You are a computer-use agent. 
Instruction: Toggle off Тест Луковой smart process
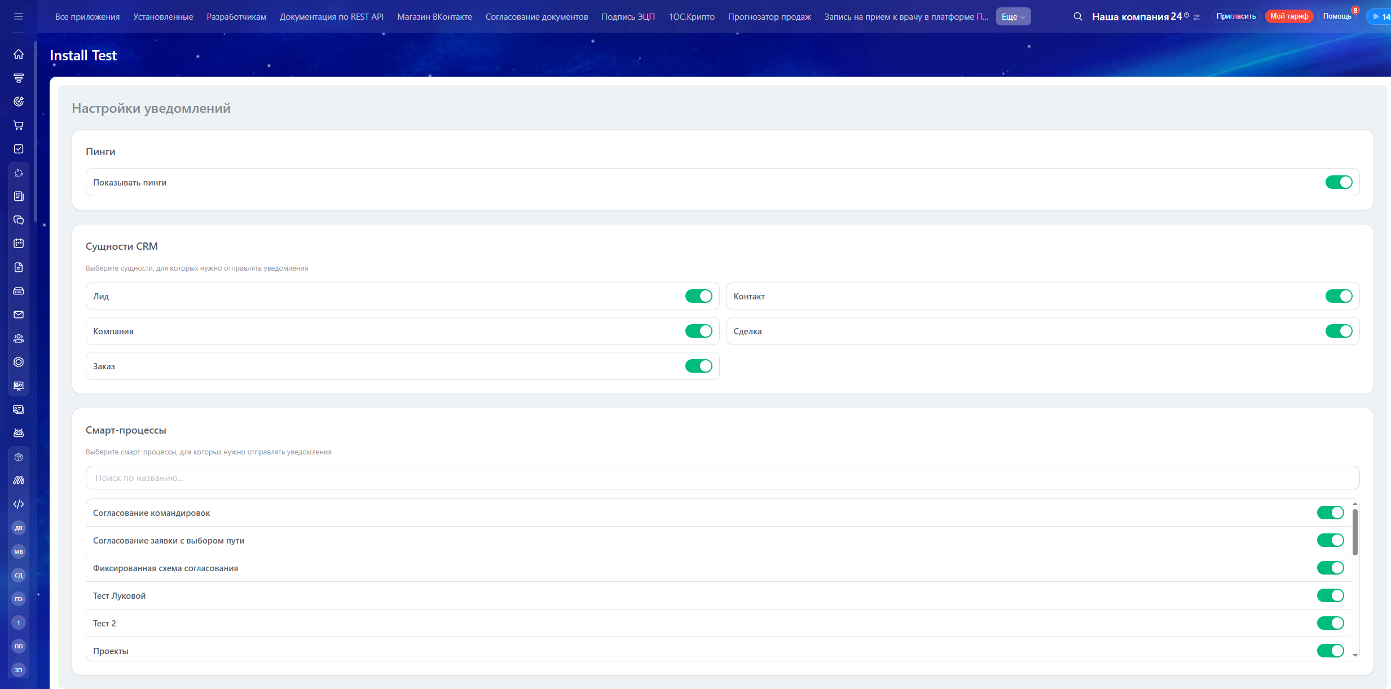click(1330, 595)
